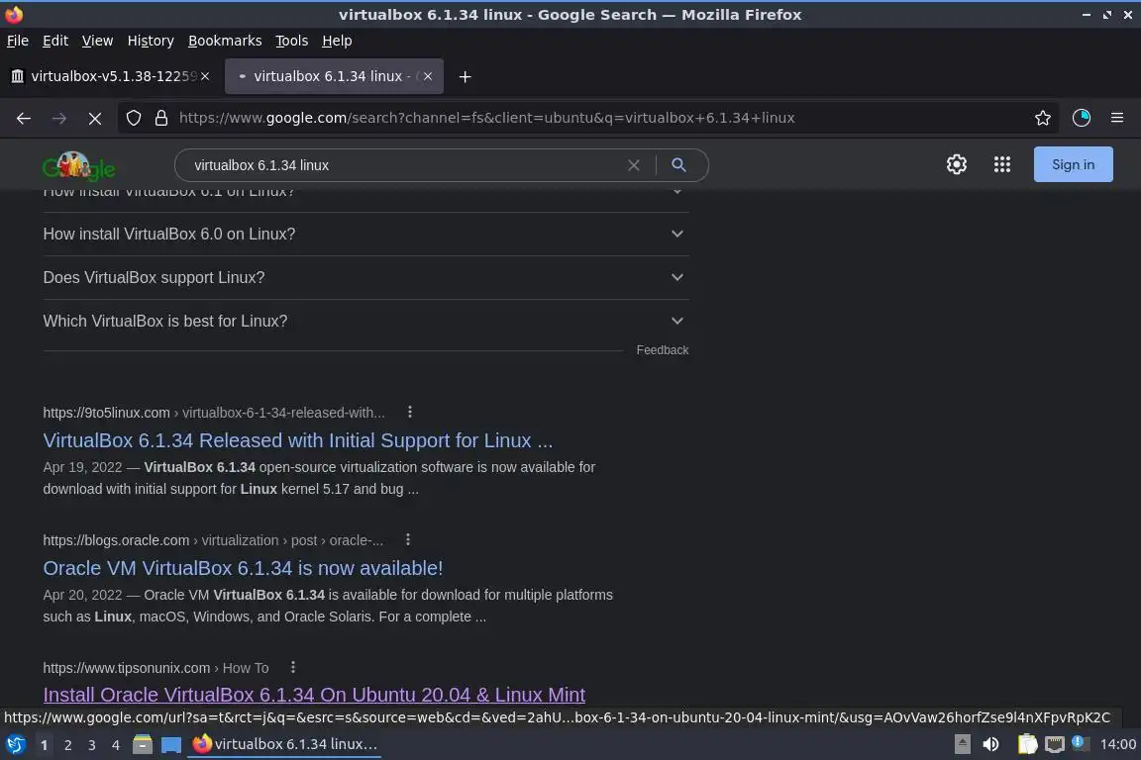Screen dimensions: 1141x760
Task: Click the show desktop taskbar icon
Action: (x=171, y=745)
